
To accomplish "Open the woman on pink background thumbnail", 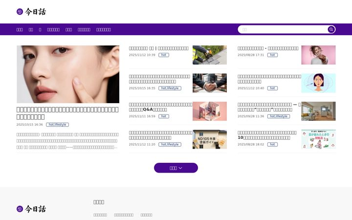I will point(318,55).
